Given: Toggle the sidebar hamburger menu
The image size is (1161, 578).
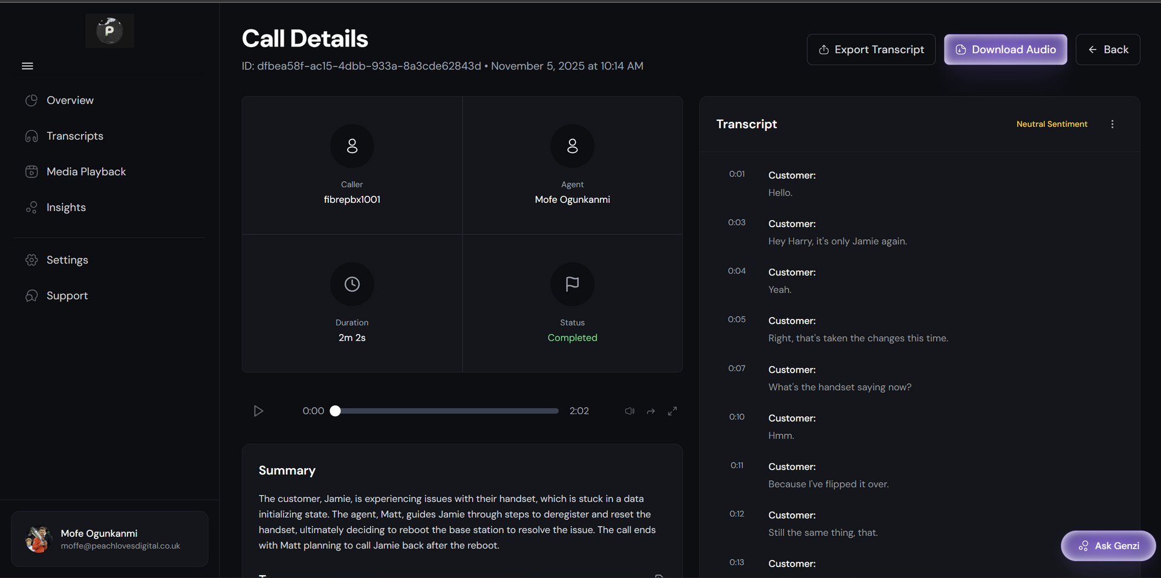Looking at the screenshot, I should 27,65.
